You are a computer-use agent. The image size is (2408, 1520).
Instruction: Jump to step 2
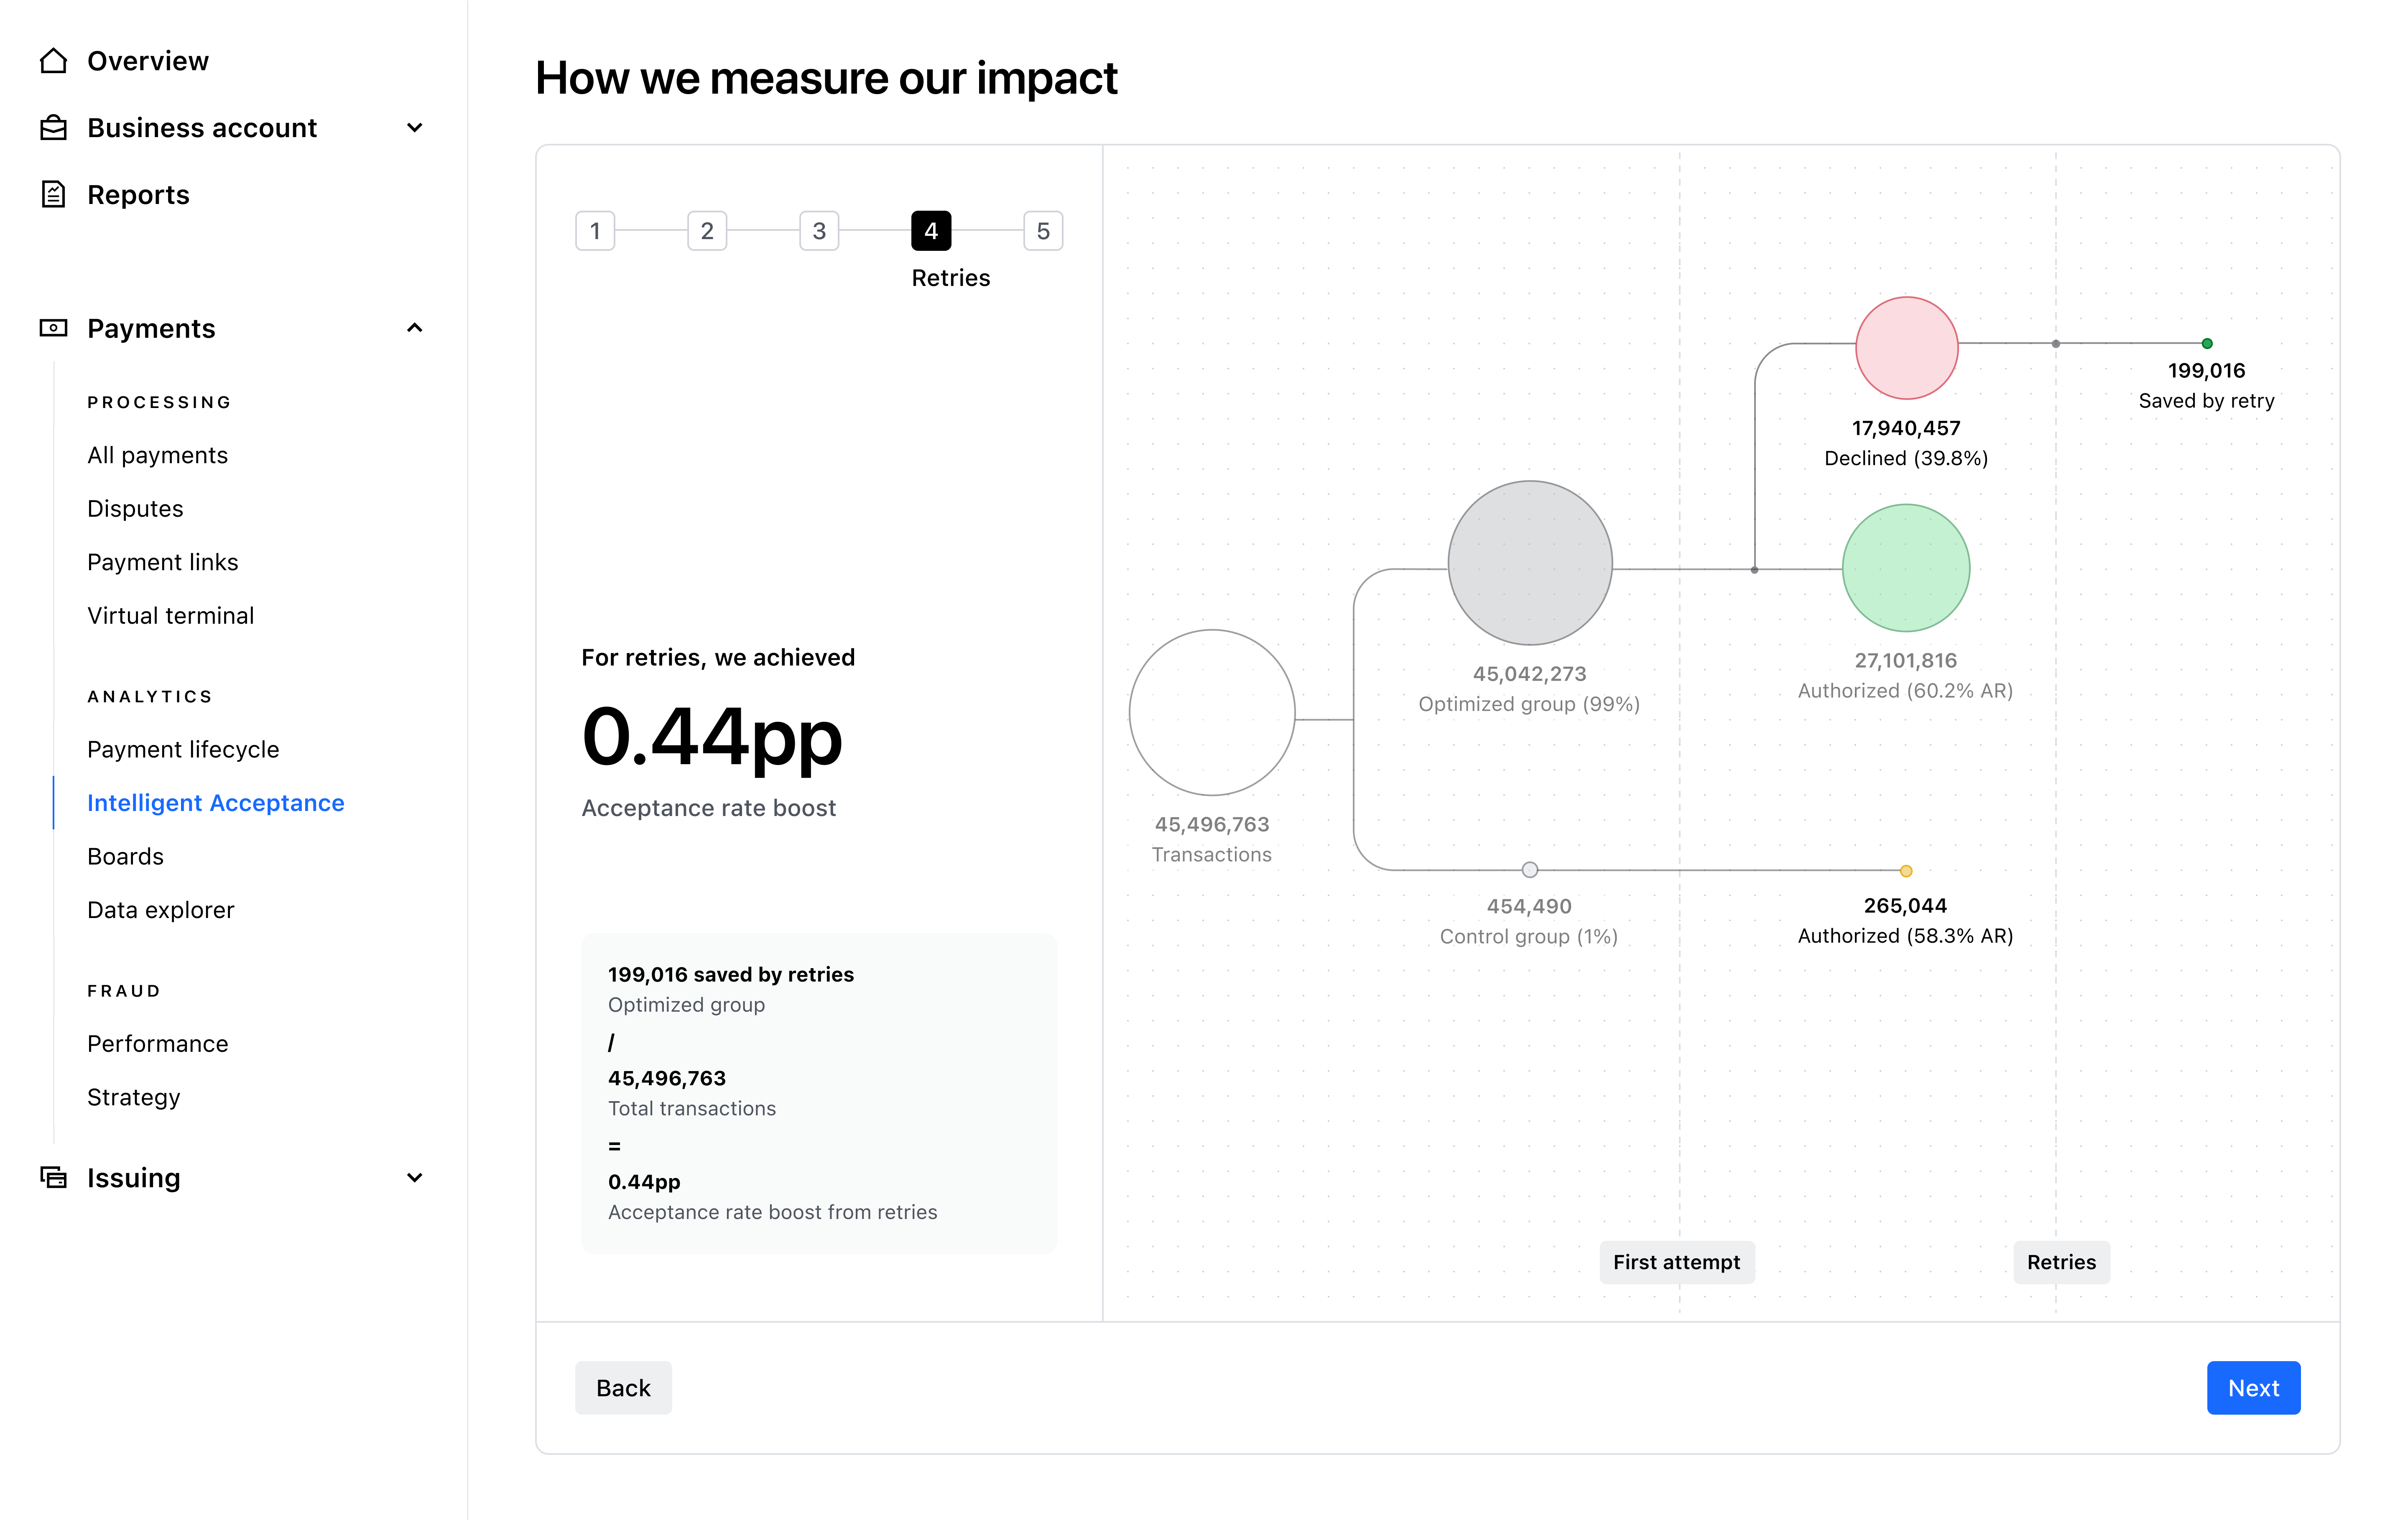pos(707,231)
